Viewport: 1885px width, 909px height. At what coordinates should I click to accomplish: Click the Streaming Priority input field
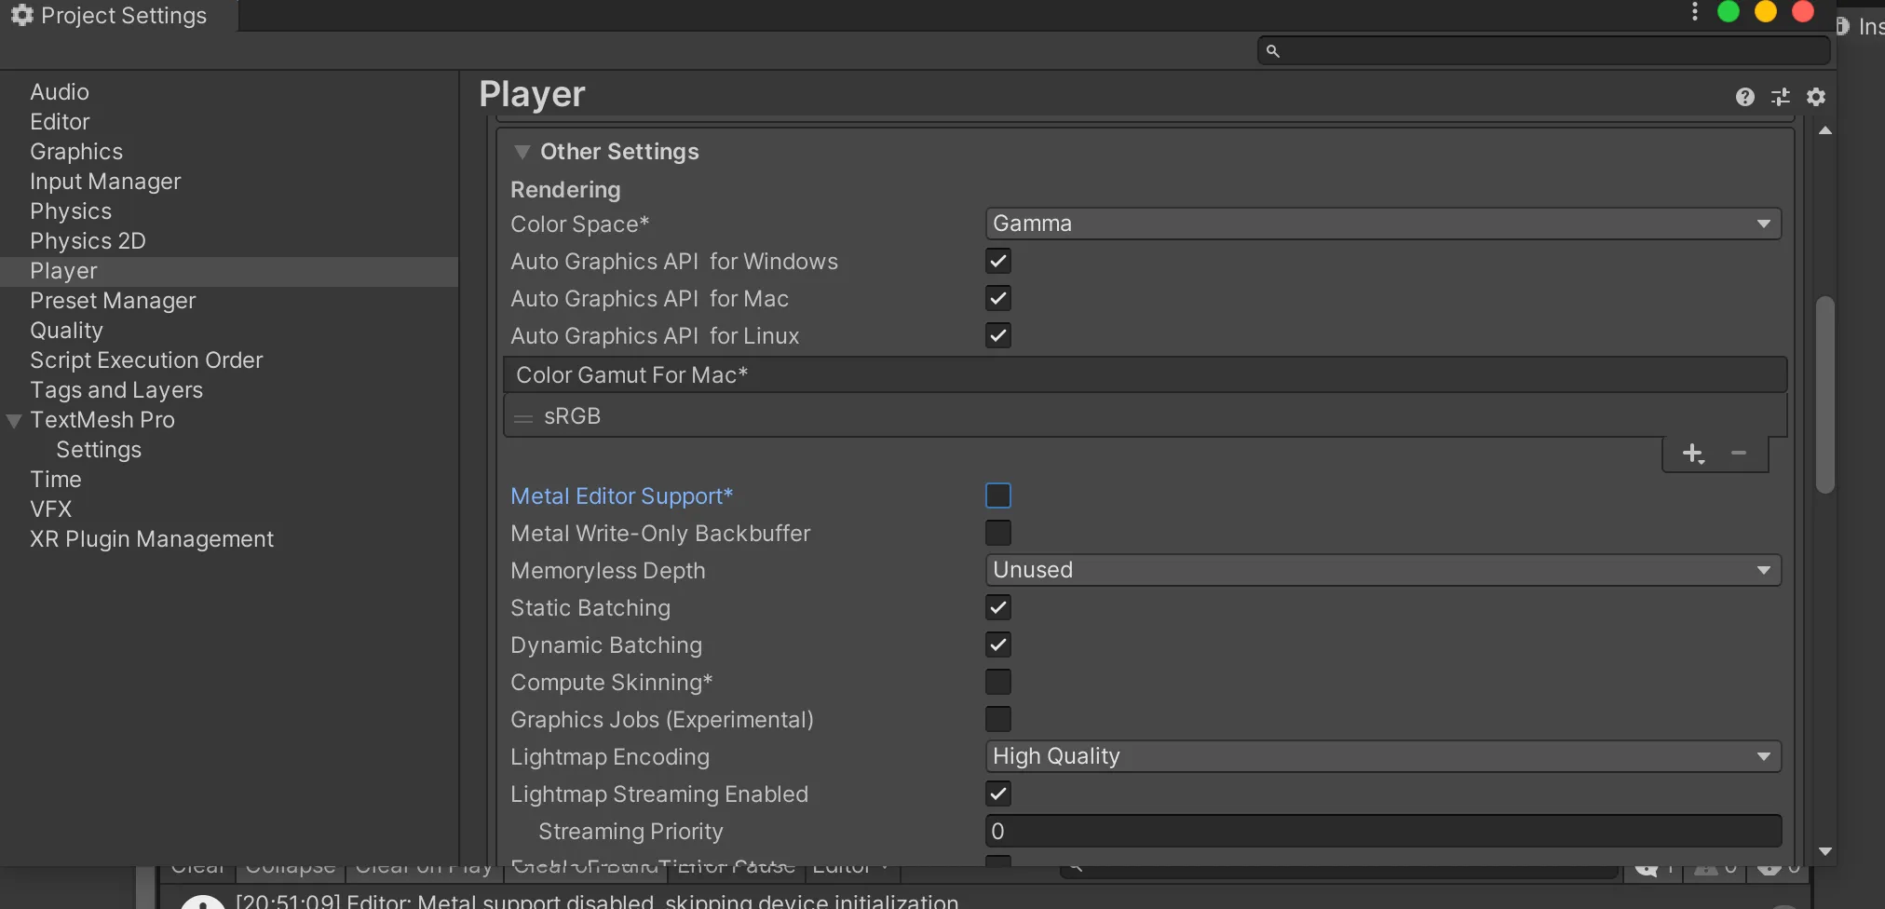tap(1382, 831)
